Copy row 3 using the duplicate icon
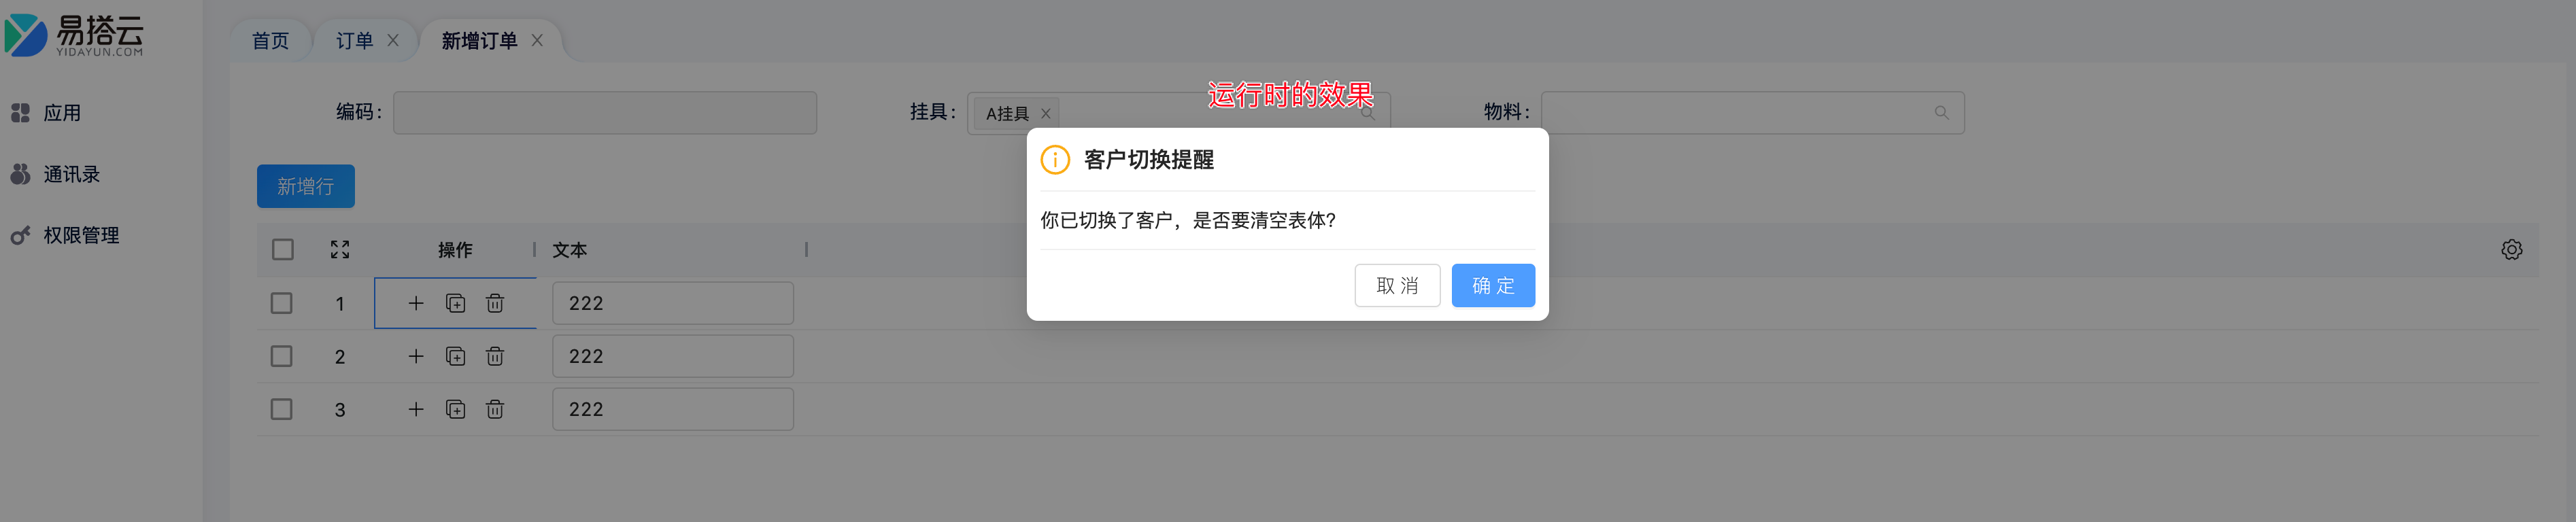2576x522 pixels. coord(456,409)
